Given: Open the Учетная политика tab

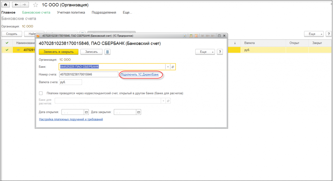Looking at the screenshot, I should click(71, 13).
